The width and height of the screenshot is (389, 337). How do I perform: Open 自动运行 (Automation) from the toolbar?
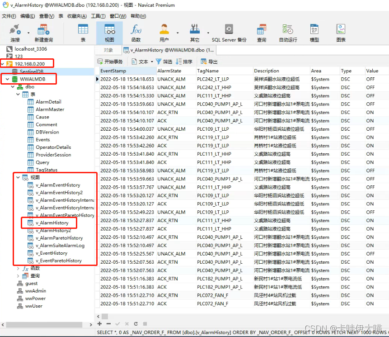click(x=288, y=33)
